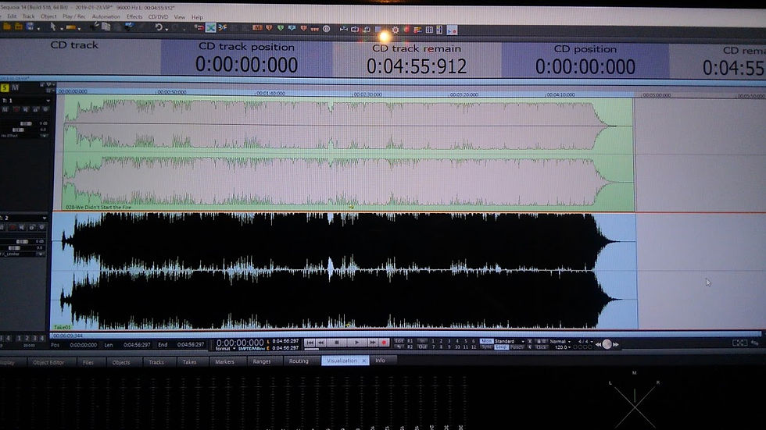Image resolution: width=766 pixels, height=430 pixels.
Task: Click the orange M marker toolbar icon
Action: click(x=257, y=28)
